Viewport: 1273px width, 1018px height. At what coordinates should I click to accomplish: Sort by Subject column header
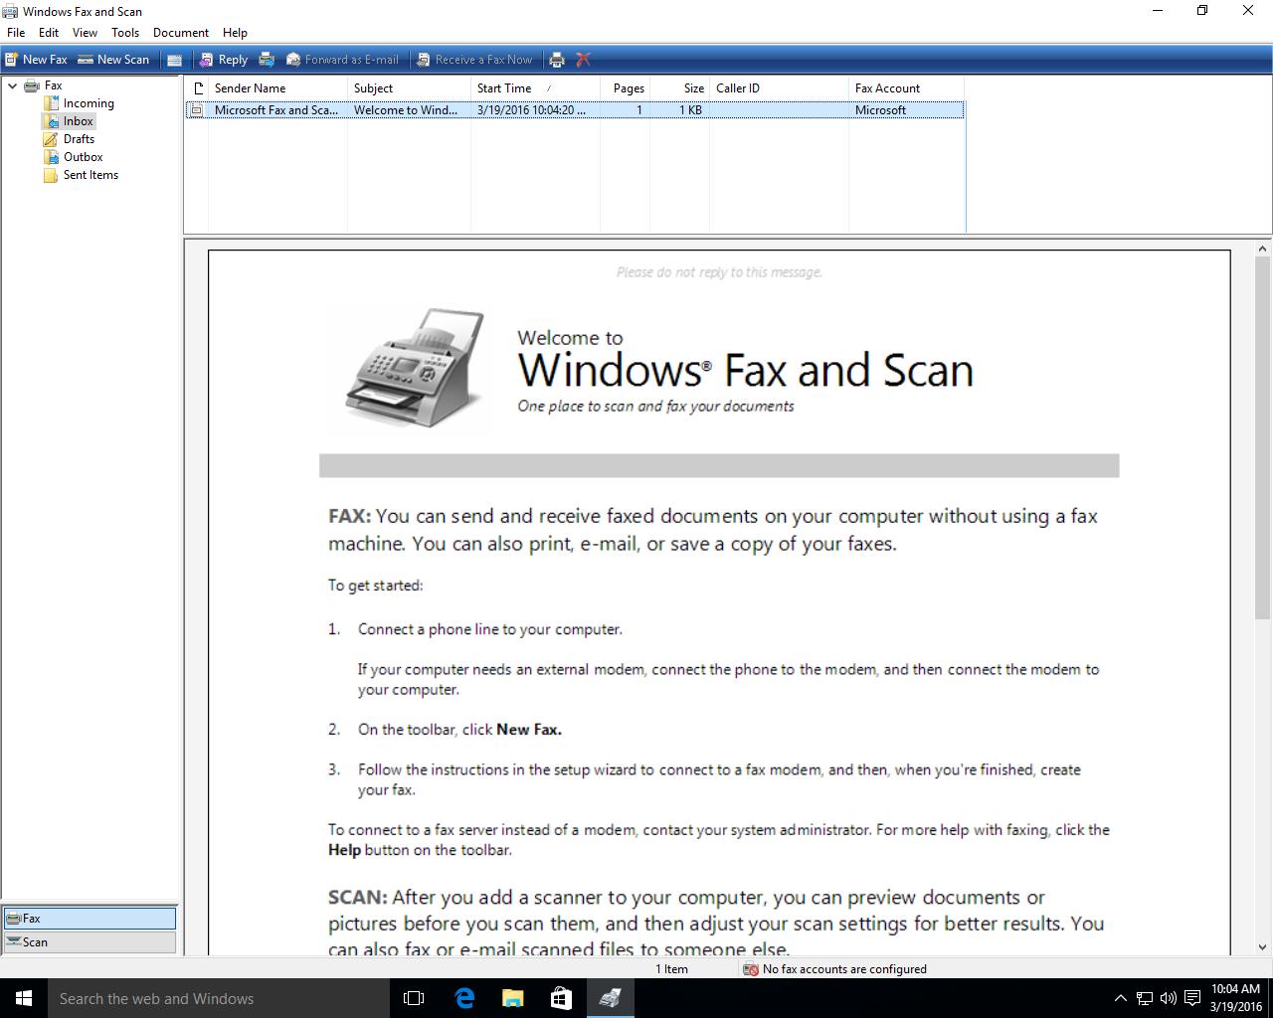click(x=409, y=88)
